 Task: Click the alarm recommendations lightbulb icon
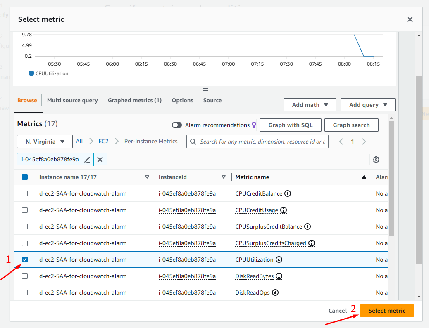(x=254, y=125)
